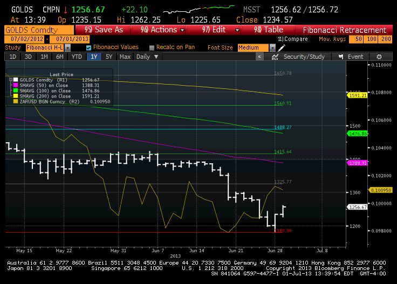Image resolution: width=397 pixels, height=284 pixels.
Task: Click the Jun 21 date axis label
Action: click(236, 251)
